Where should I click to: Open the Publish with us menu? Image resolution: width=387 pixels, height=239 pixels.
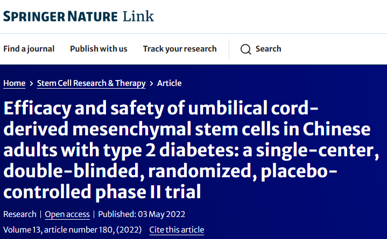click(98, 49)
